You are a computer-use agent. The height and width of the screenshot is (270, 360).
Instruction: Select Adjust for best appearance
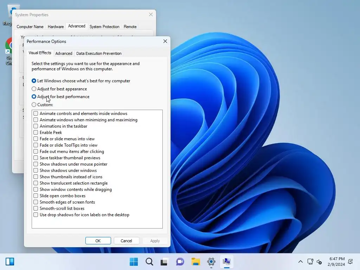pos(59,89)
